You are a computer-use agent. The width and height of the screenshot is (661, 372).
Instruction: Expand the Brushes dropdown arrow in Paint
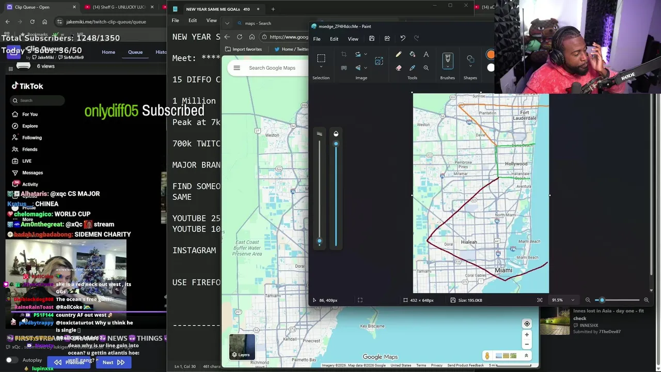[x=448, y=68]
